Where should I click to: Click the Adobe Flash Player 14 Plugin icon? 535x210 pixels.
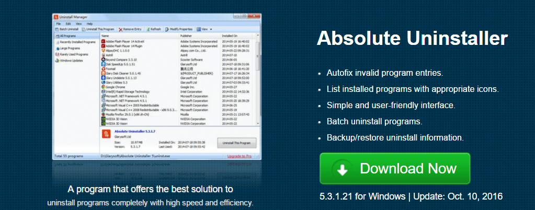pos(103,45)
